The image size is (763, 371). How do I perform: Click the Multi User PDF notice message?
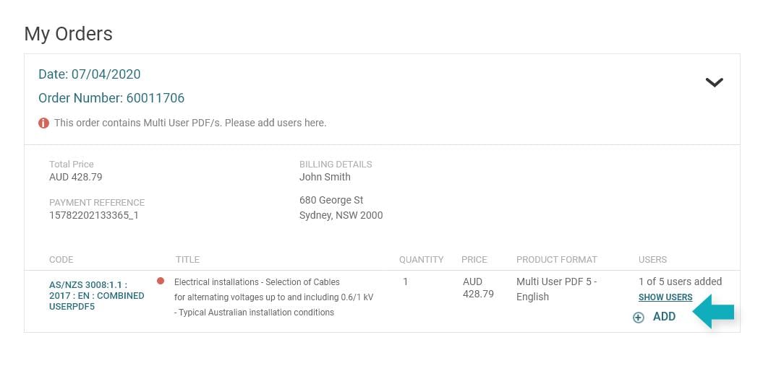[x=190, y=123]
